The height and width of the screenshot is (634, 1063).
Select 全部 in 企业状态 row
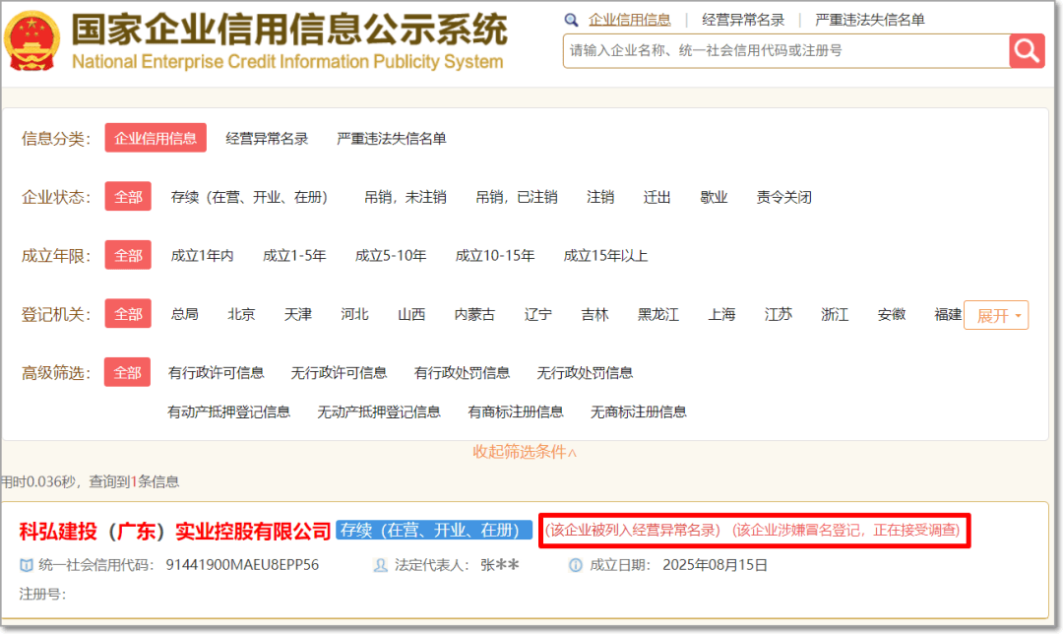[128, 197]
